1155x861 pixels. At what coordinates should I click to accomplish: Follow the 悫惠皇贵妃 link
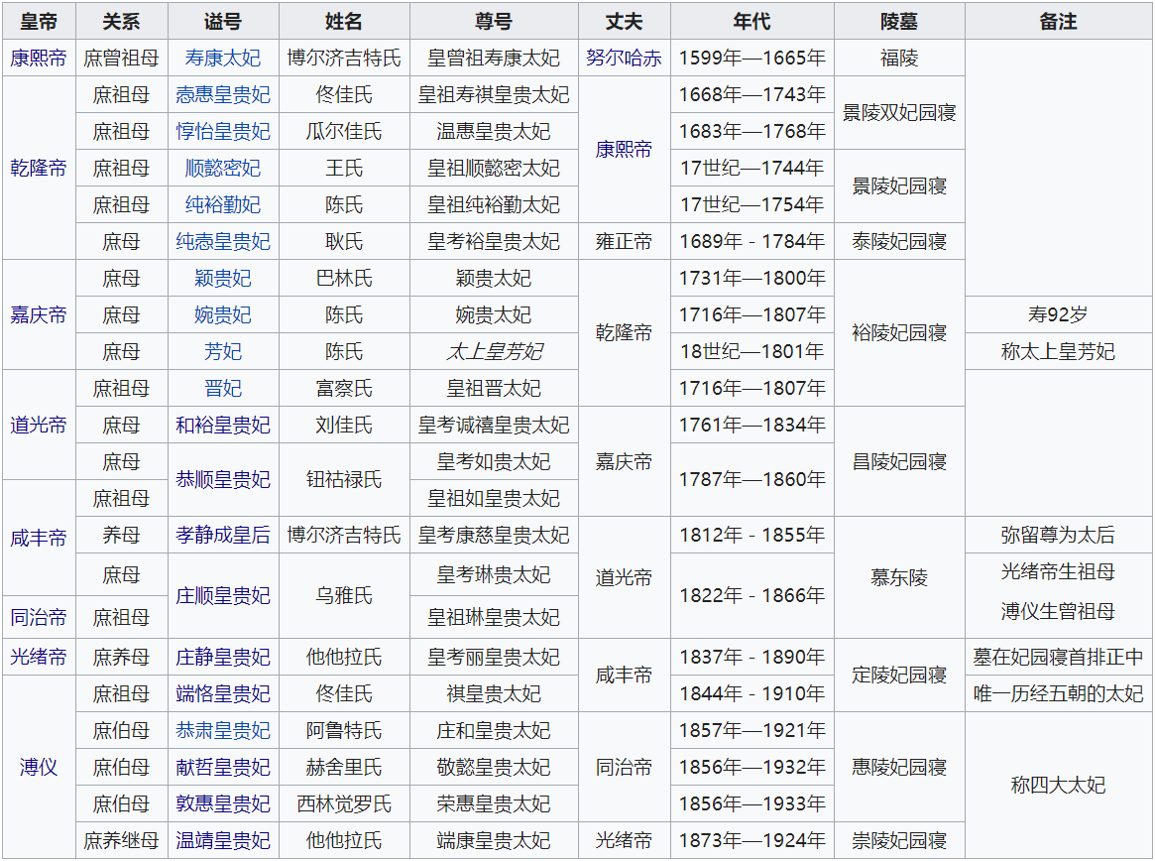click(223, 95)
